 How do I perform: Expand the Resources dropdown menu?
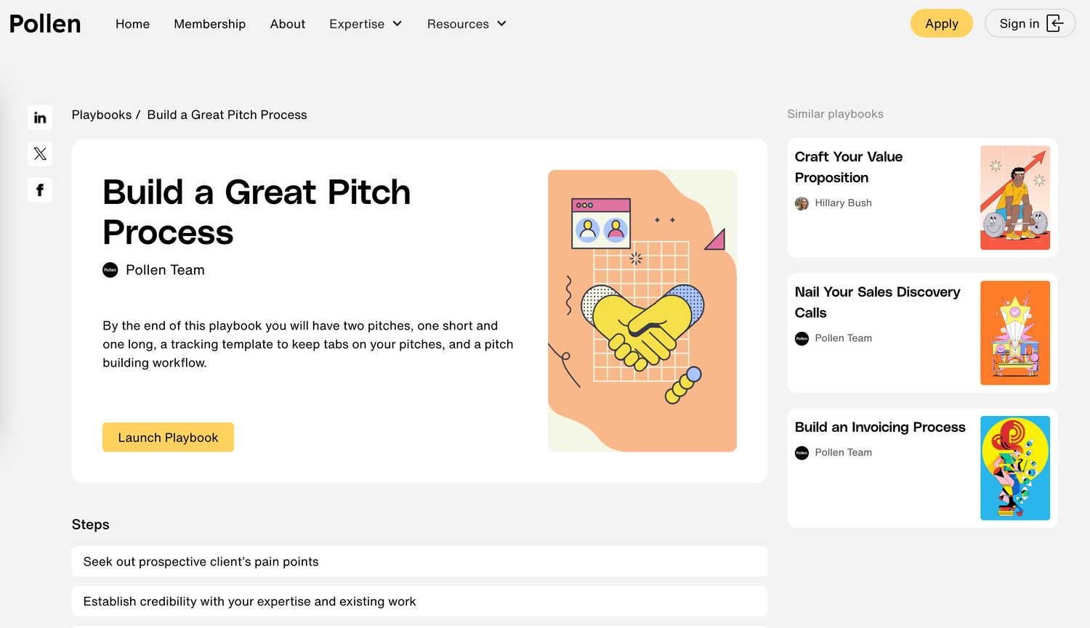467,24
